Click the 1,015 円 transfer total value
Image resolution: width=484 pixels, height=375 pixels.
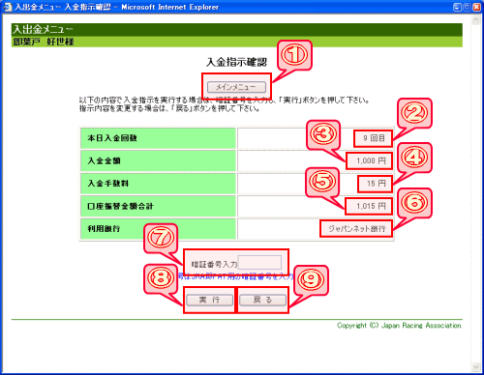pyautogui.click(x=371, y=206)
